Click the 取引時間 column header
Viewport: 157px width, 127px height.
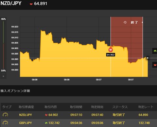[76, 107]
